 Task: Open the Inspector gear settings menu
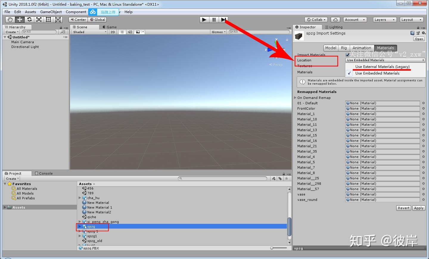pyautogui.click(x=424, y=33)
